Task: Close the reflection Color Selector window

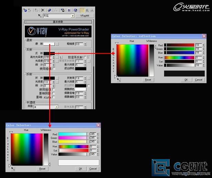Action: [204, 36]
